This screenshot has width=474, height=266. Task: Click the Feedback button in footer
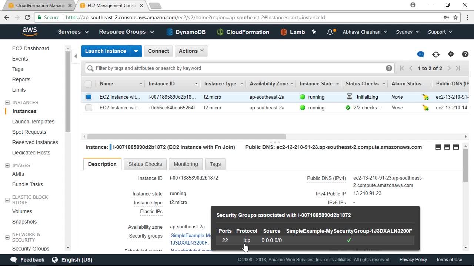click(27, 260)
